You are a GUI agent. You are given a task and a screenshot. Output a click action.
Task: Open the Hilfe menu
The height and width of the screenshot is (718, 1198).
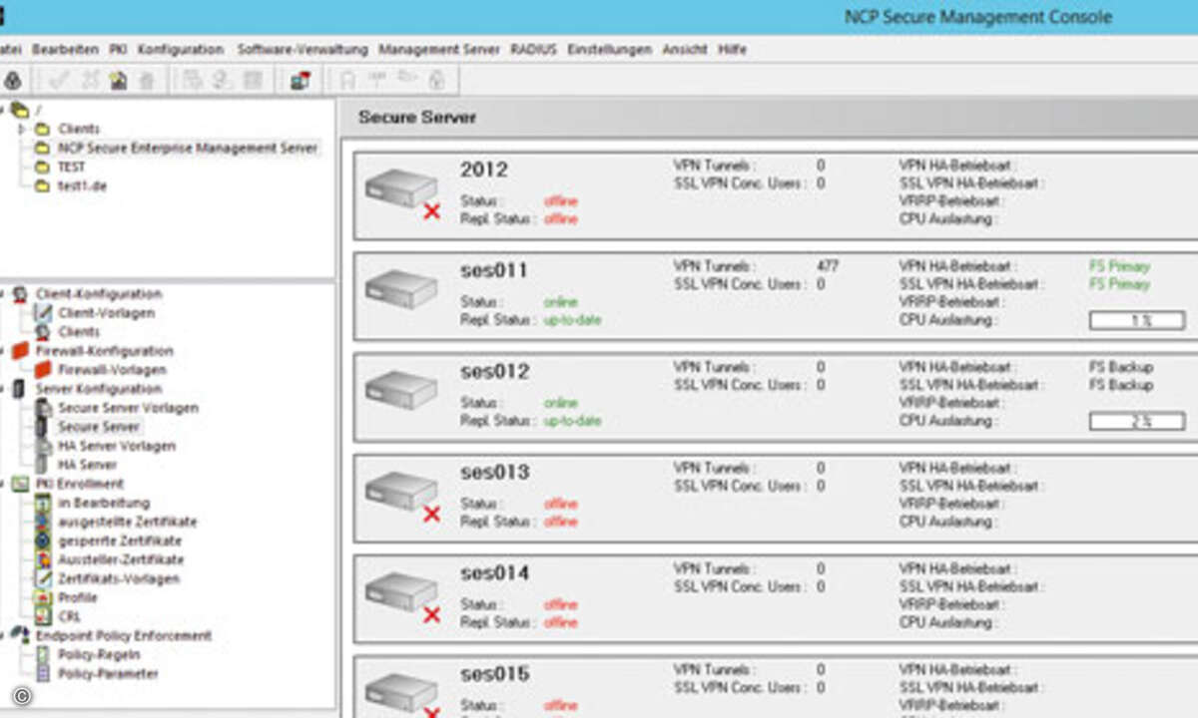[732, 49]
